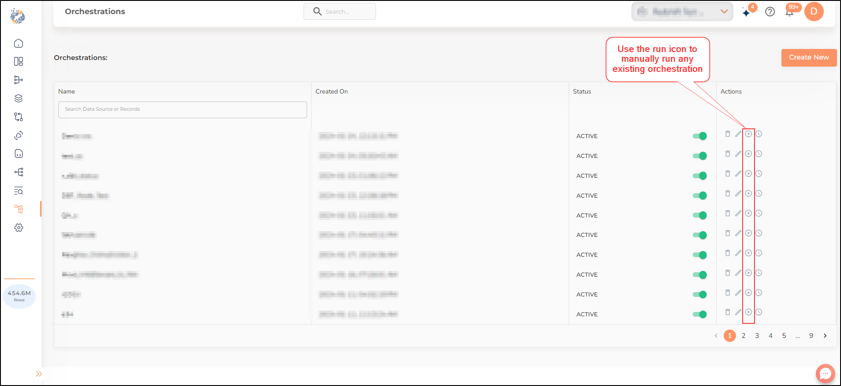Viewport: 841px width, 386px height.
Task: Toggle ACTIVE switch of the first orchestration
Action: (700, 136)
